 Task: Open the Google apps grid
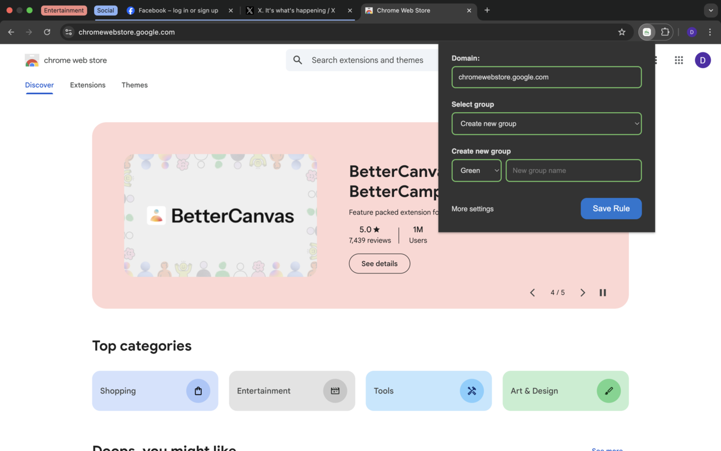679,60
